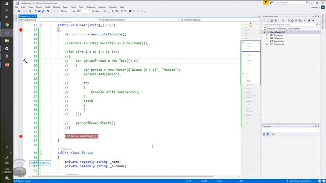Click the Alphabetical sort icon in Properties panel
The height and width of the screenshot is (183, 326).
(268, 134)
